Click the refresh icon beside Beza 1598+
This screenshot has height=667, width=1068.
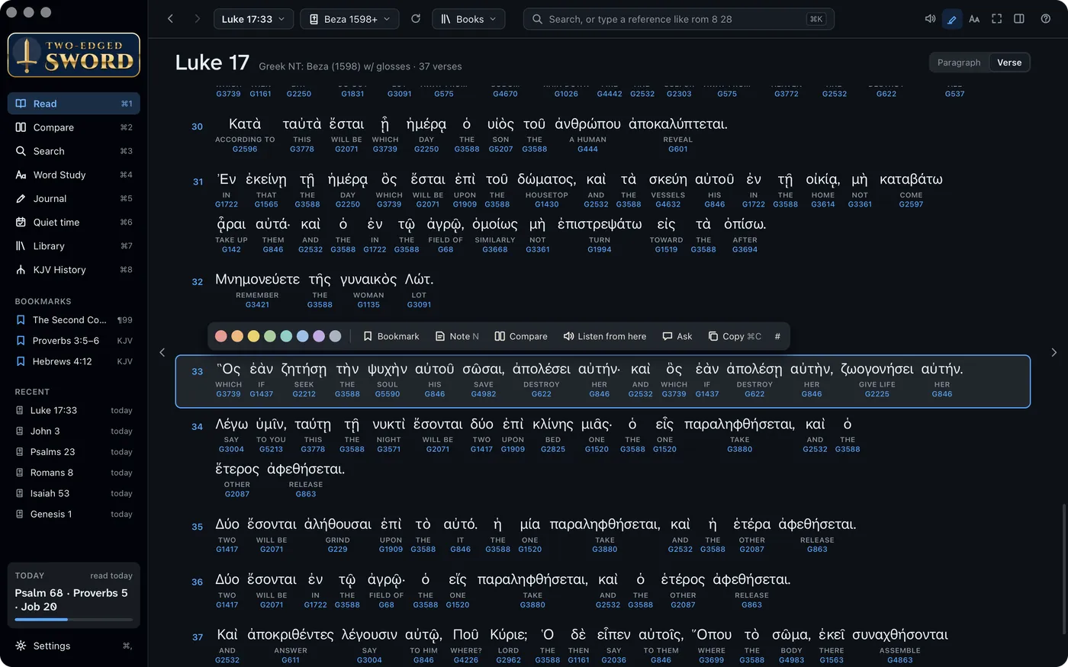(416, 19)
